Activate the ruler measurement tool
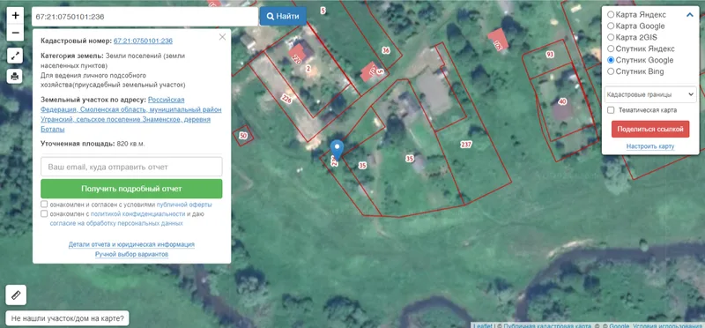 click(x=16, y=295)
